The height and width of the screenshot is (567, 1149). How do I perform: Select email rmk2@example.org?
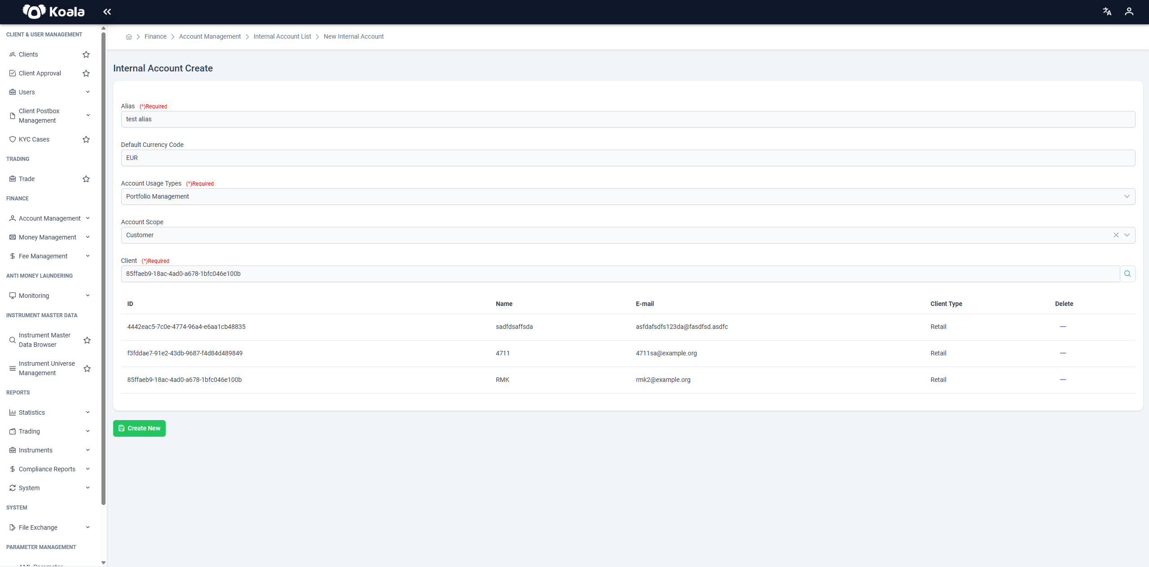(x=663, y=380)
